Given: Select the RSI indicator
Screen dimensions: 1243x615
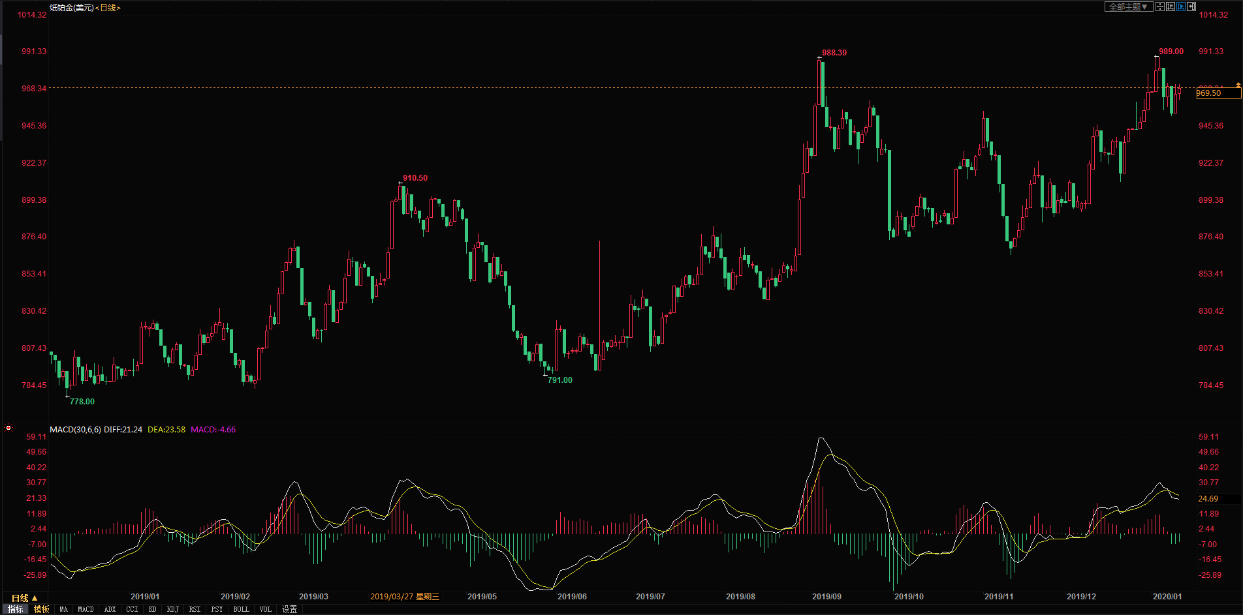Looking at the screenshot, I should (x=195, y=609).
